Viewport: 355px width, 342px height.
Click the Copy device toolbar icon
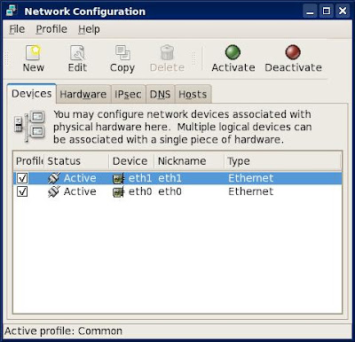pos(122,52)
